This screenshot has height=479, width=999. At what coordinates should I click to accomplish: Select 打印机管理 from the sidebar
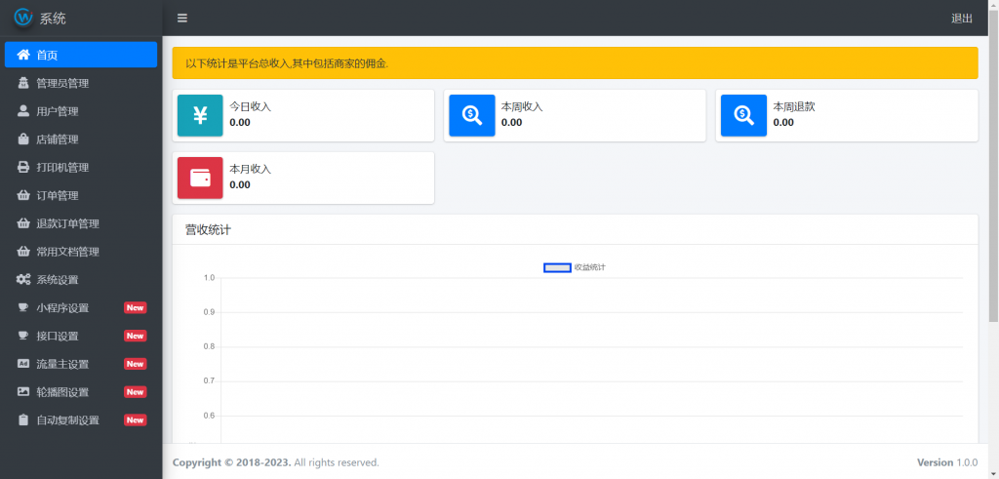pos(81,167)
